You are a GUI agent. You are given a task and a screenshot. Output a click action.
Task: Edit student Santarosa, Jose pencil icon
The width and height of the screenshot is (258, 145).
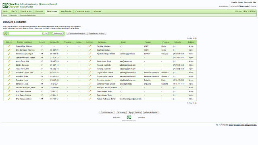coord(9,84)
